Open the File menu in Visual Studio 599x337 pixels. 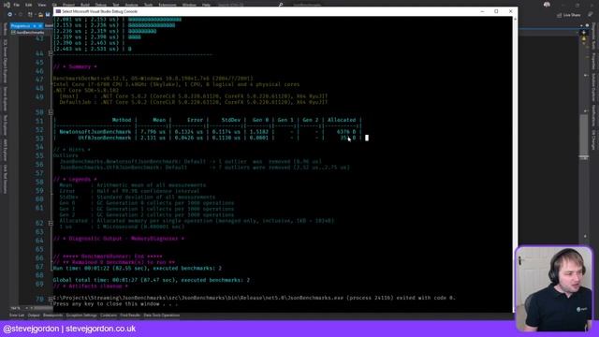click(17, 5)
